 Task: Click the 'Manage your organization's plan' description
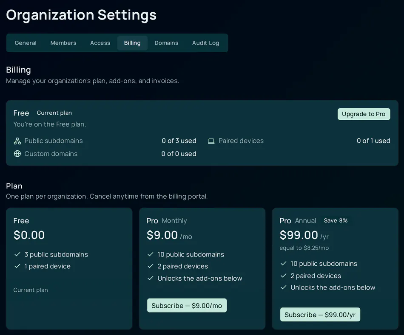click(x=93, y=81)
